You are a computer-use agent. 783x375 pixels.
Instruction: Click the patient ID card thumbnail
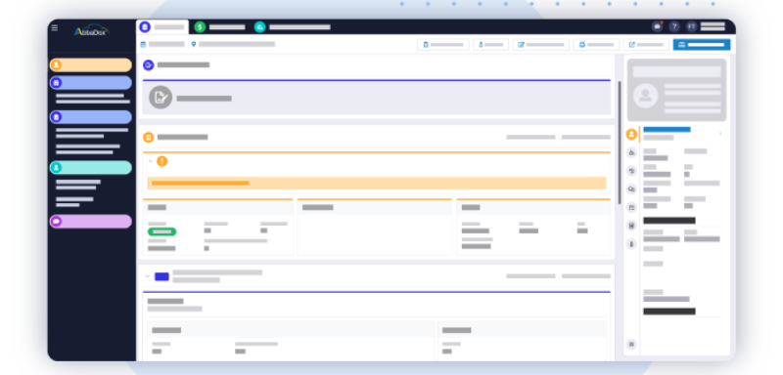[676, 90]
